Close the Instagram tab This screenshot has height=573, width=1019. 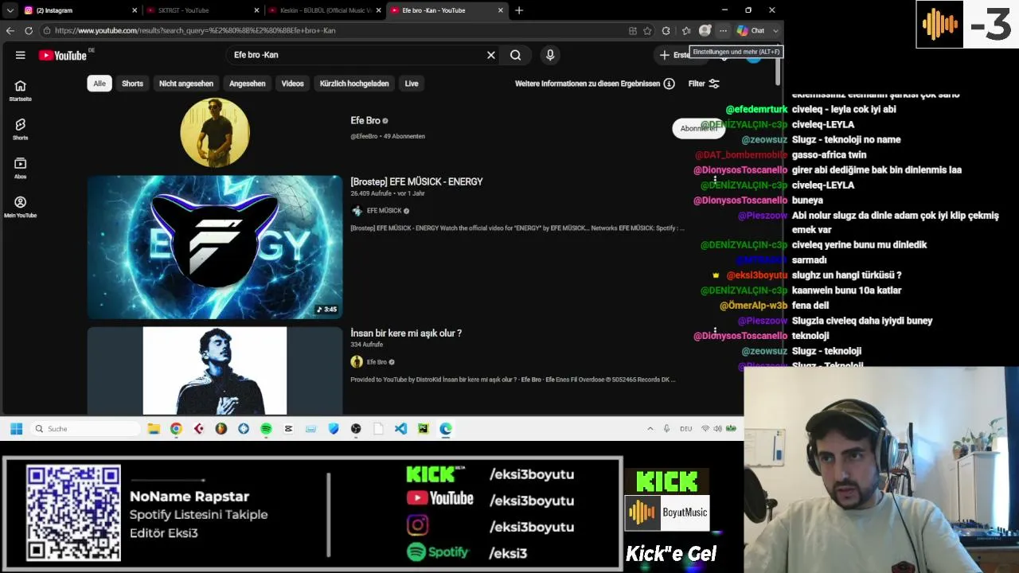tap(134, 10)
